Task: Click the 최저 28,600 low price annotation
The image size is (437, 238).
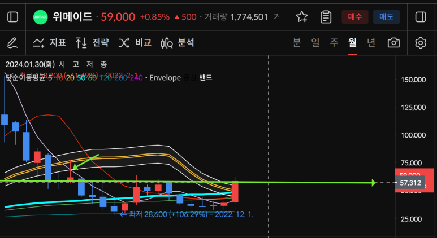Action: pyautogui.click(x=186, y=214)
